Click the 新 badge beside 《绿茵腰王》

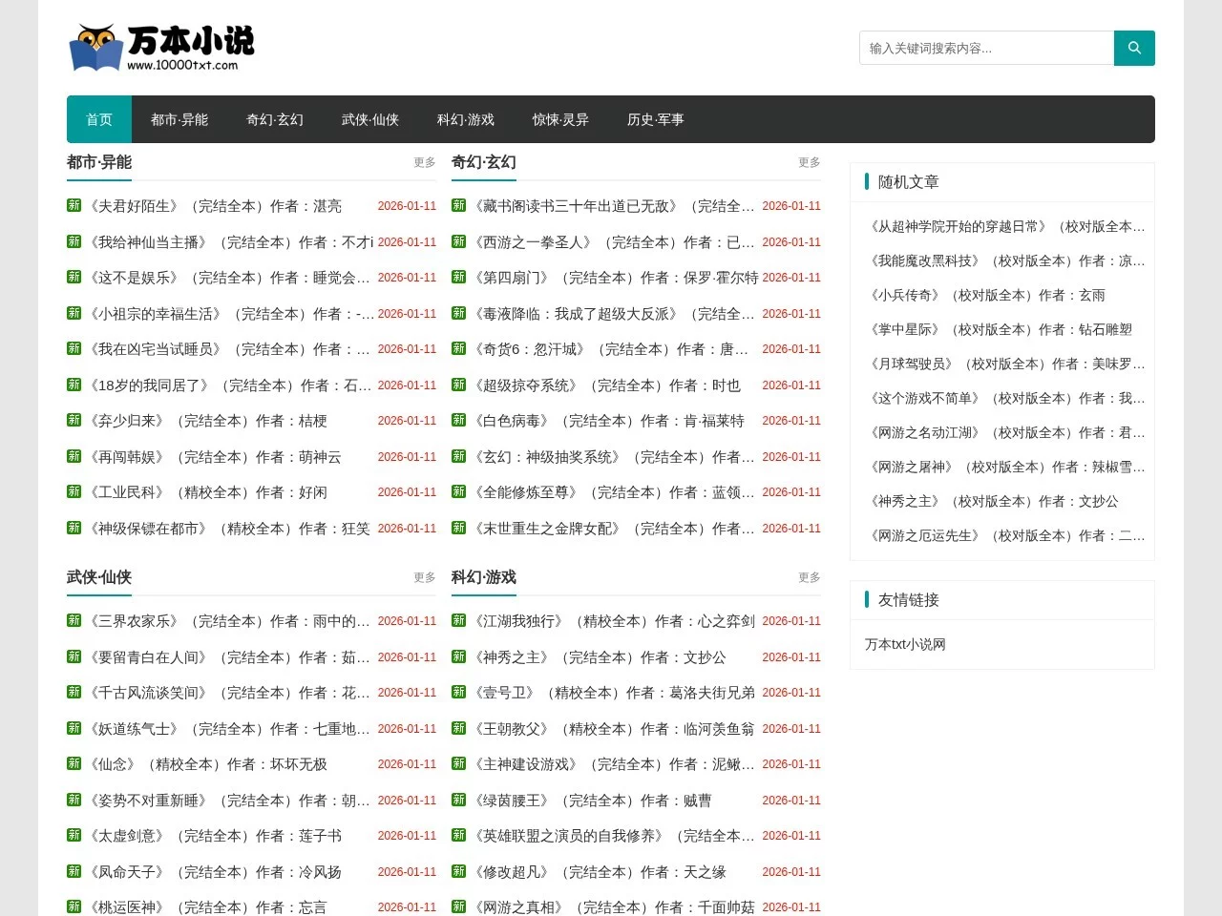[458, 800]
